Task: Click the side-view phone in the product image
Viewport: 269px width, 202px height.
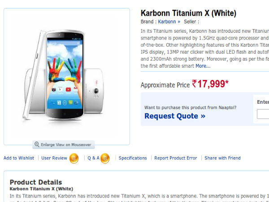Action: 34,75
